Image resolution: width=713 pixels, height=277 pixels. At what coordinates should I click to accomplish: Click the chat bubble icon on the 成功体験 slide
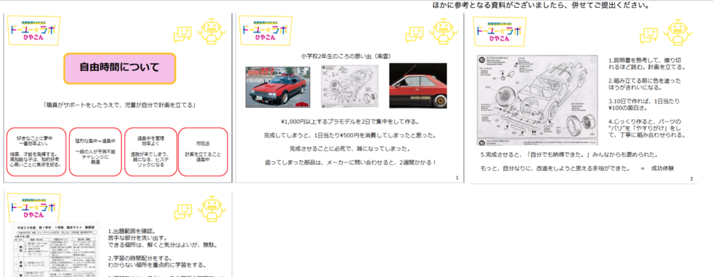pyautogui.click(x=649, y=36)
